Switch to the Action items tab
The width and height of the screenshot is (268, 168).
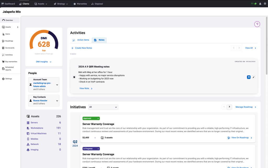click(x=81, y=40)
